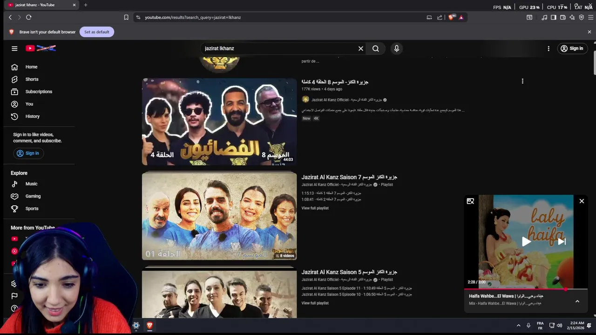Open Brave VPN shield icon
Image resolution: width=596 pixels, height=335 pixels.
coord(582,17)
